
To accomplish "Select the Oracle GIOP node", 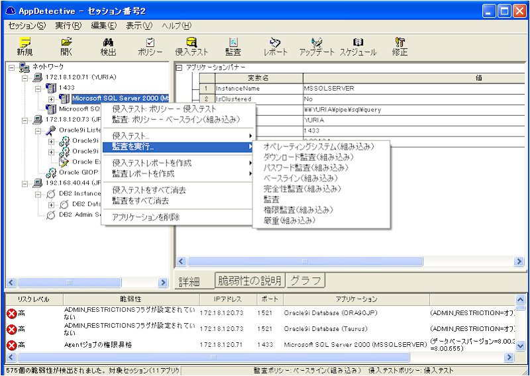I will coord(78,172).
